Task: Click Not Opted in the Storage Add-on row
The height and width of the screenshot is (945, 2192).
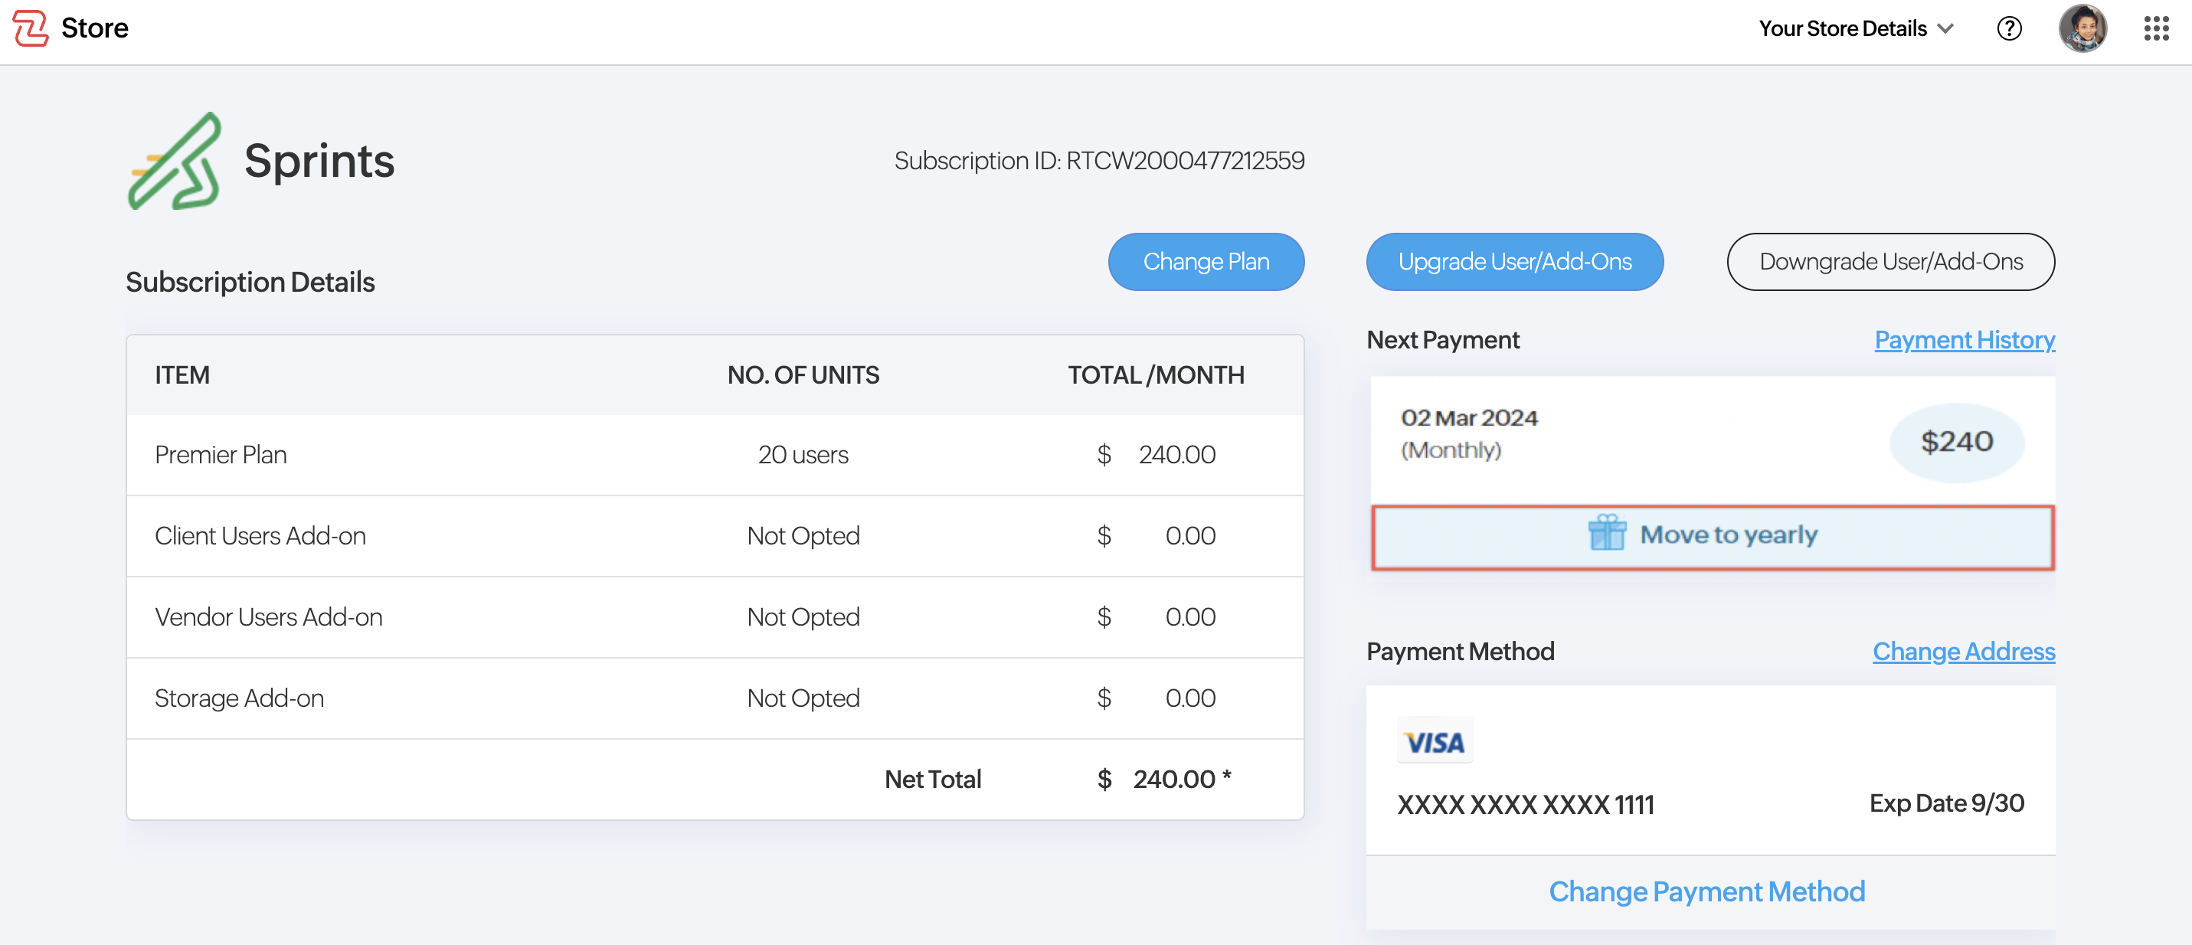Action: pyautogui.click(x=803, y=698)
